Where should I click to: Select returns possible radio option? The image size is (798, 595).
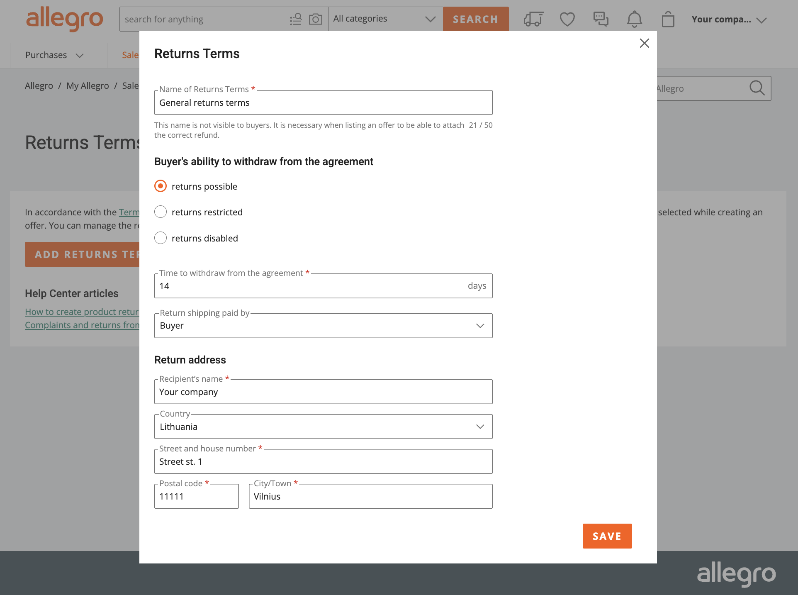pos(161,186)
